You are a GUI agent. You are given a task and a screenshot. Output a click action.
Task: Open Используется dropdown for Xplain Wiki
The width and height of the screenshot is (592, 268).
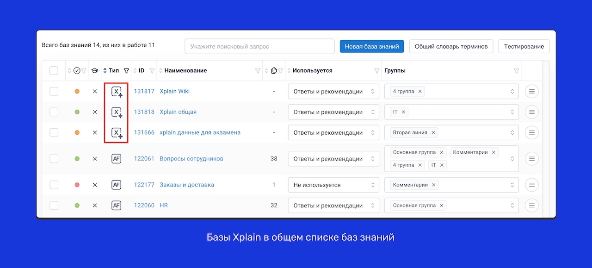click(x=333, y=92)
